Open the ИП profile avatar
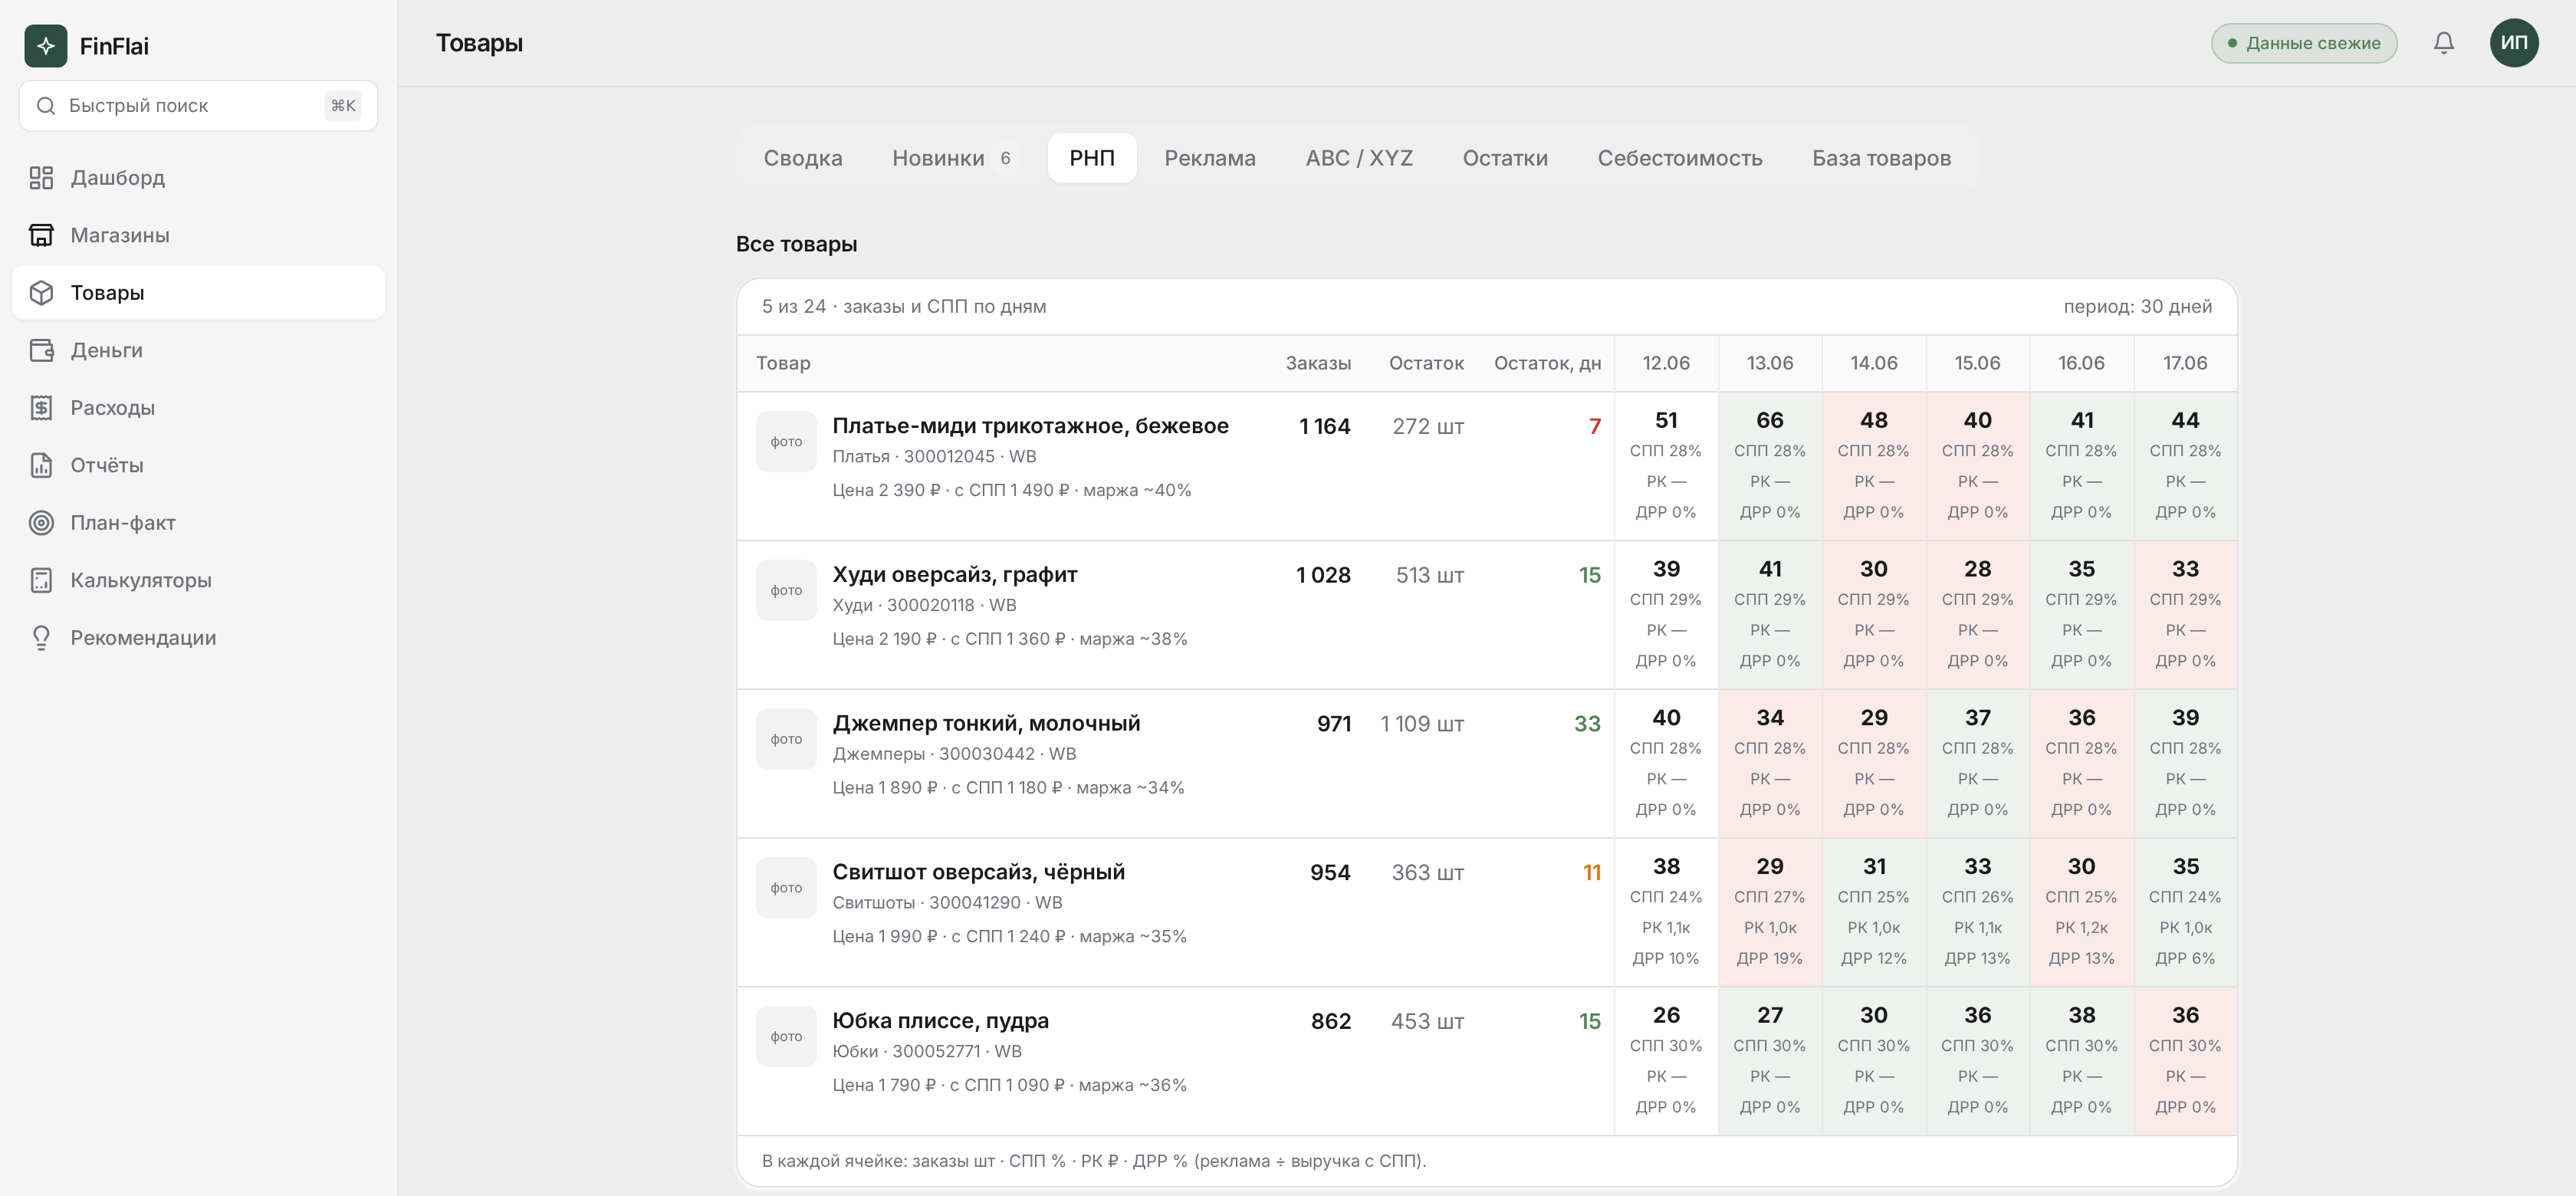Viewport: 2576px width, 1196px height. [x=2513, y=43]
